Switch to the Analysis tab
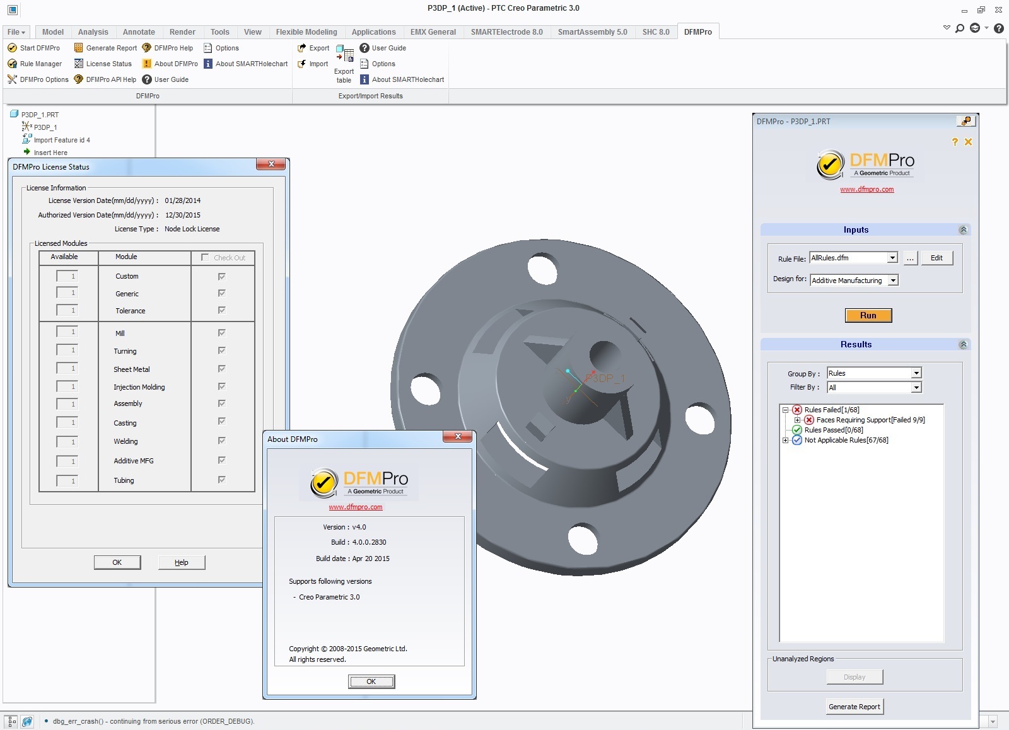1009x730 pixels. pos(93,32)
